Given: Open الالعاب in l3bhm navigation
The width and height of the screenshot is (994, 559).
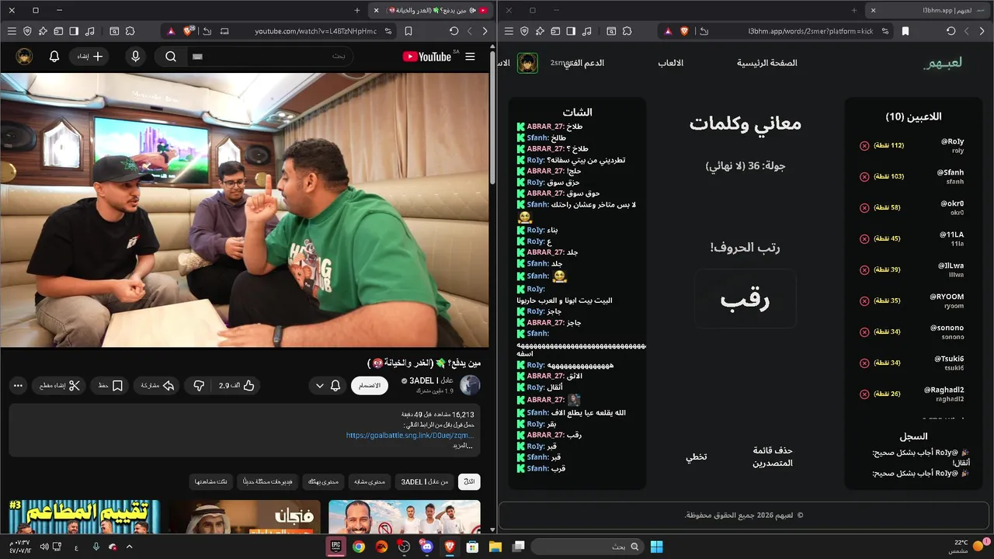Looking at the screenshot, I should tap(671, 63).
